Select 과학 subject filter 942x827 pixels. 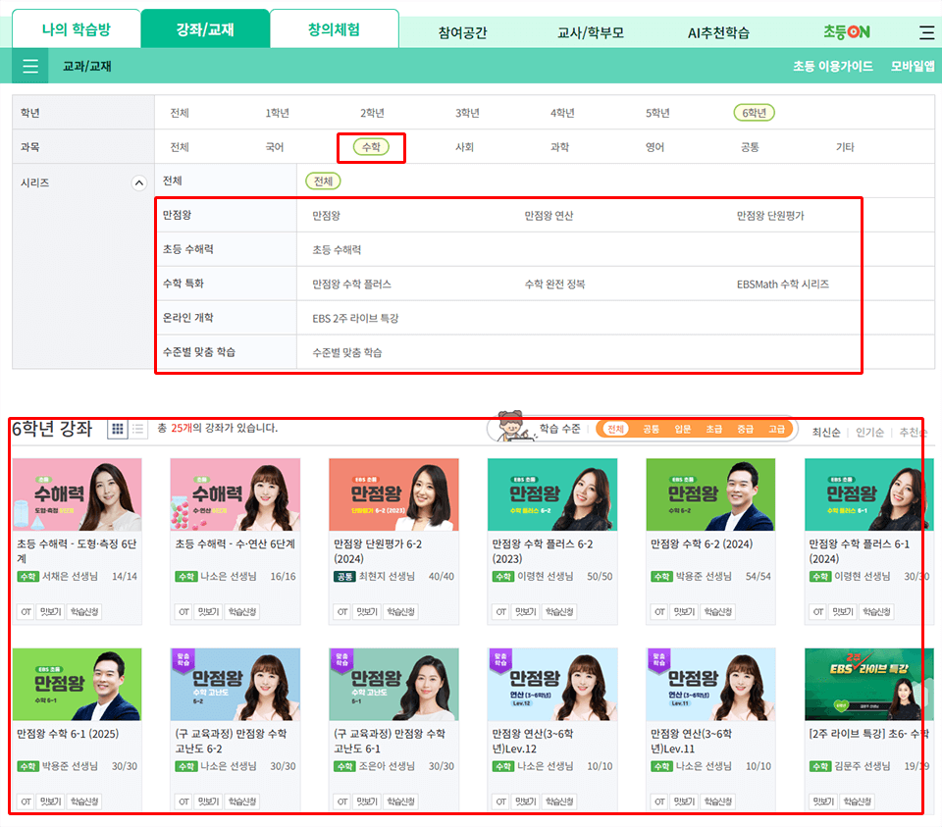(560, 147)
